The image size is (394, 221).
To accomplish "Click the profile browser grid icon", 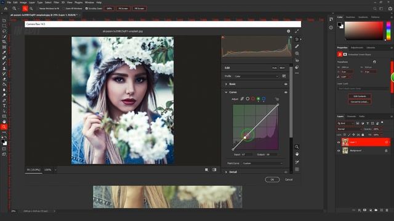I will (x=284, y=76).
